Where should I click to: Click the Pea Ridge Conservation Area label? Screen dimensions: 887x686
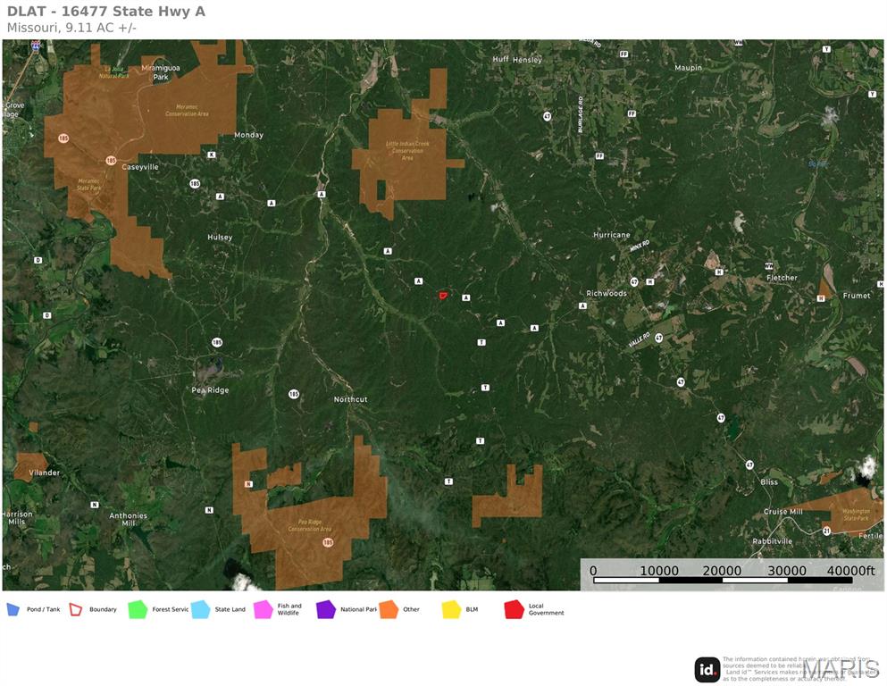pos(310,525)
